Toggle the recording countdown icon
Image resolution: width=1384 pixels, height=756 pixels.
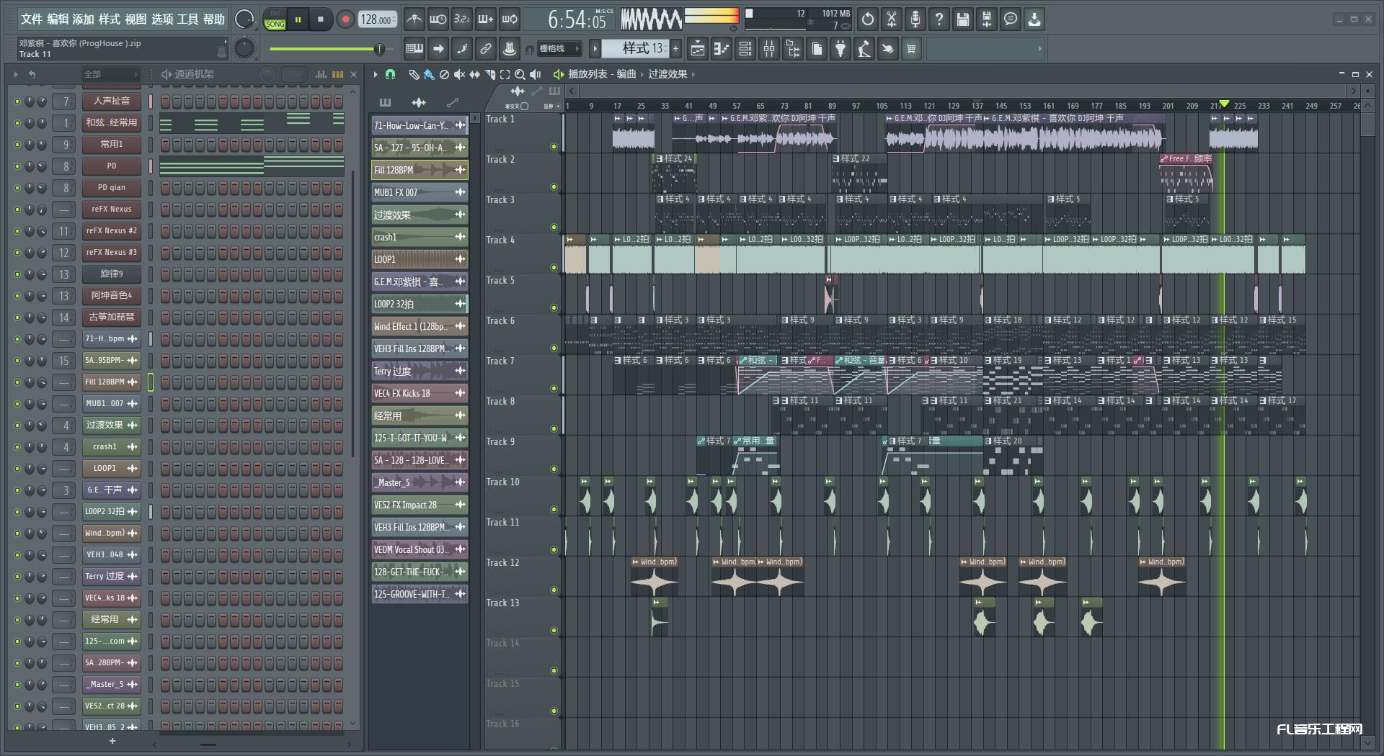pos(462,19)
